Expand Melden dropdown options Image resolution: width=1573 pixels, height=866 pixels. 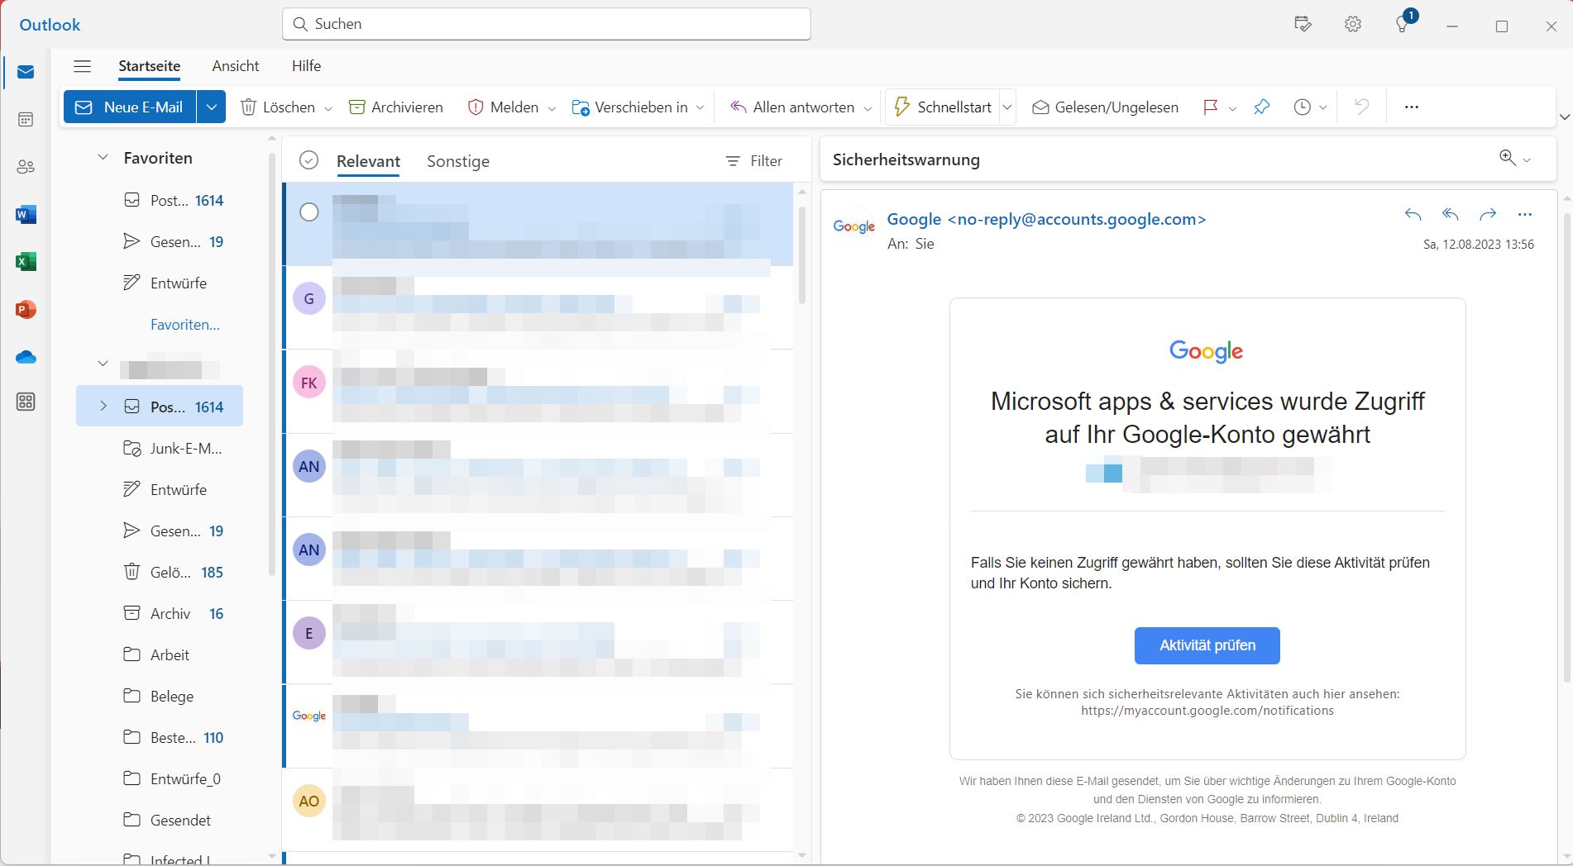552,108
